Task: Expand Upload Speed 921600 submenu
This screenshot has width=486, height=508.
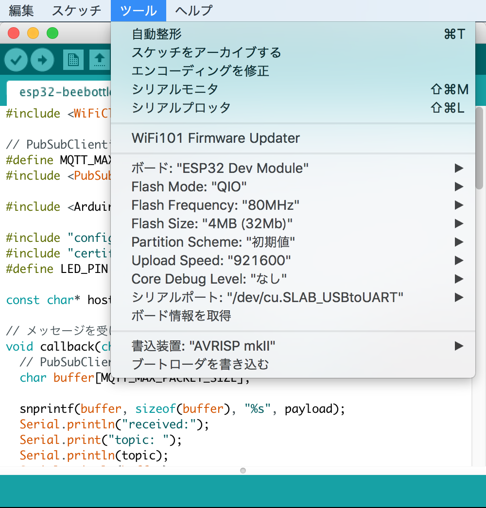Action: (293, 260)
